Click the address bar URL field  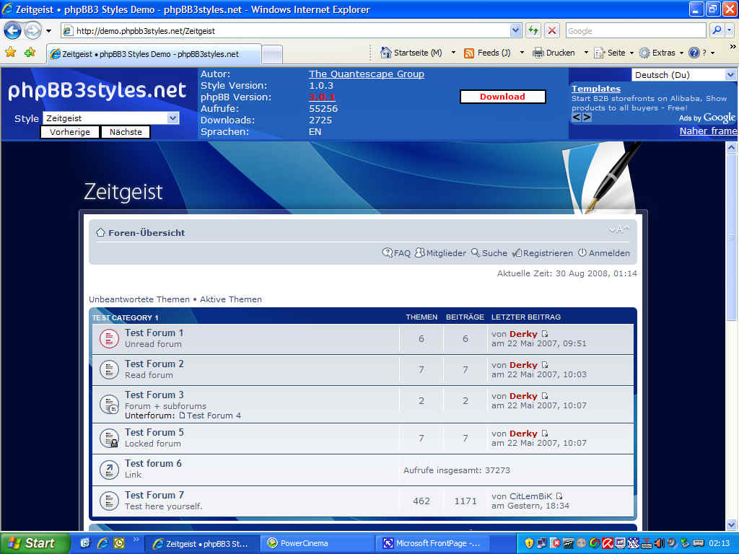[x=286, y=31]
